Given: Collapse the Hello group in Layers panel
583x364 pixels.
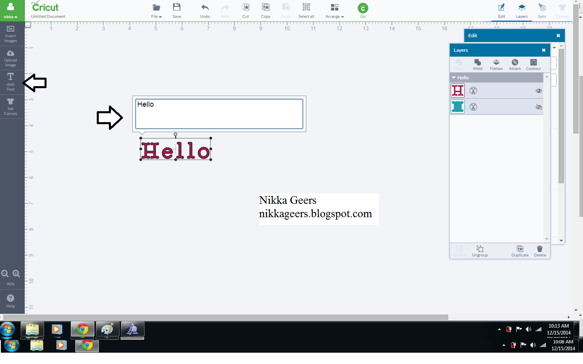Looking at the screenshot, I should 453,77.
